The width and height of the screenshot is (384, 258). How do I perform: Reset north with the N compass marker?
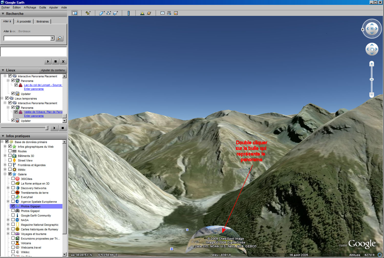[363, 29]
